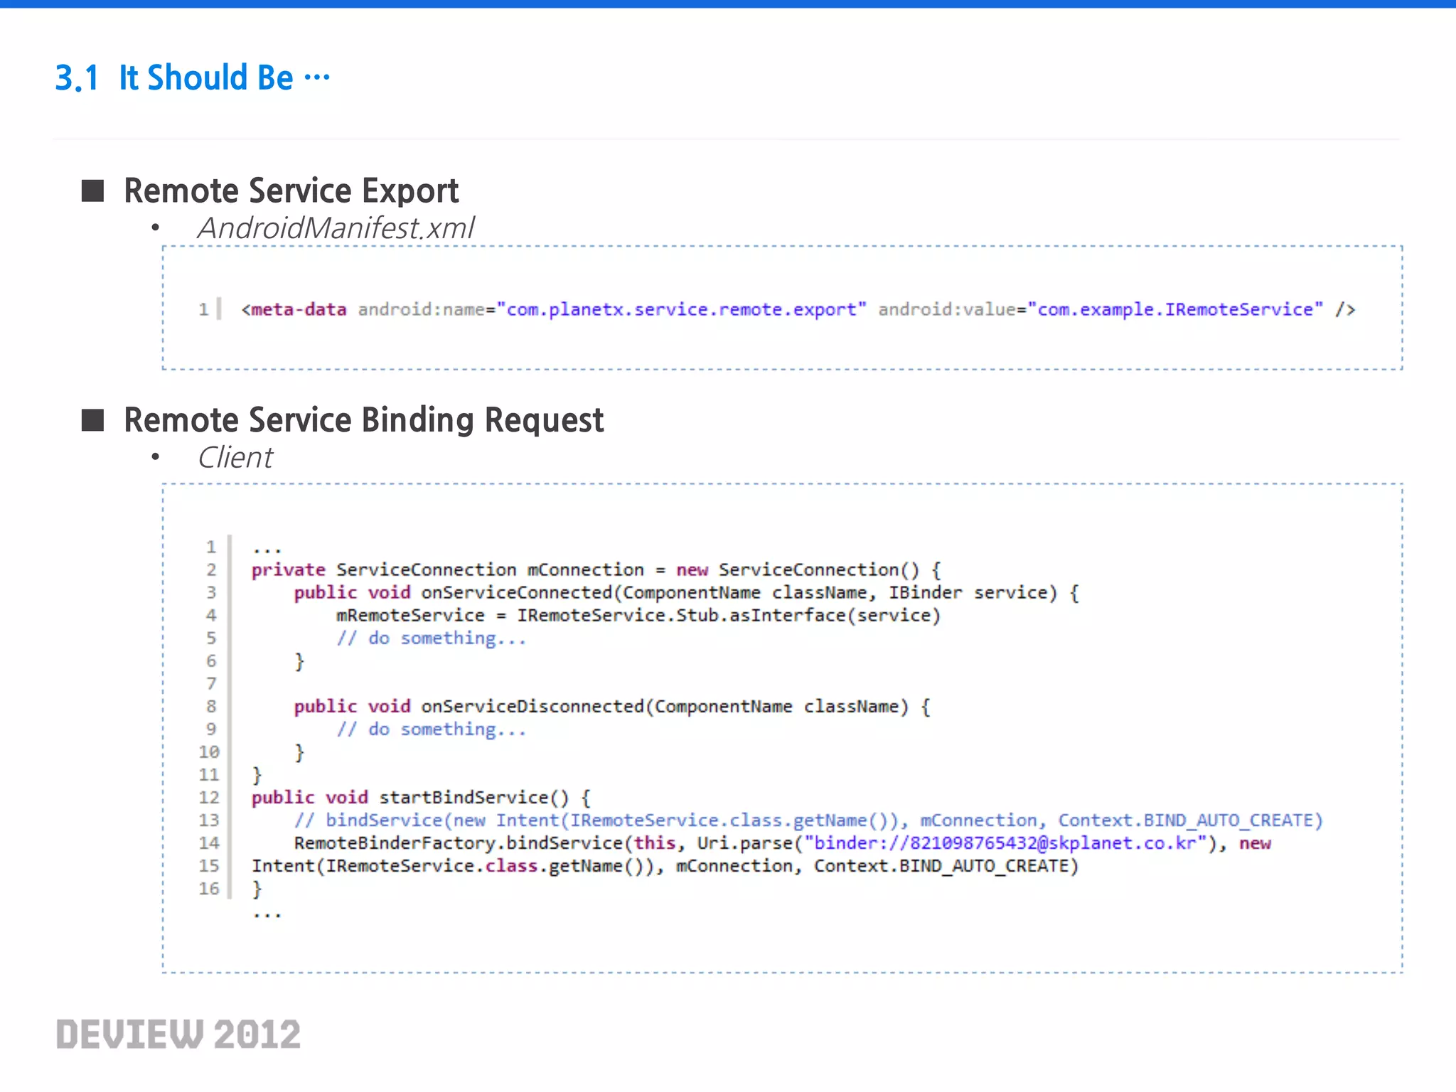1456x1092 pixels.
Task: Click the RemoteBinderFactory.bindService call
Action: pos(458,843)
